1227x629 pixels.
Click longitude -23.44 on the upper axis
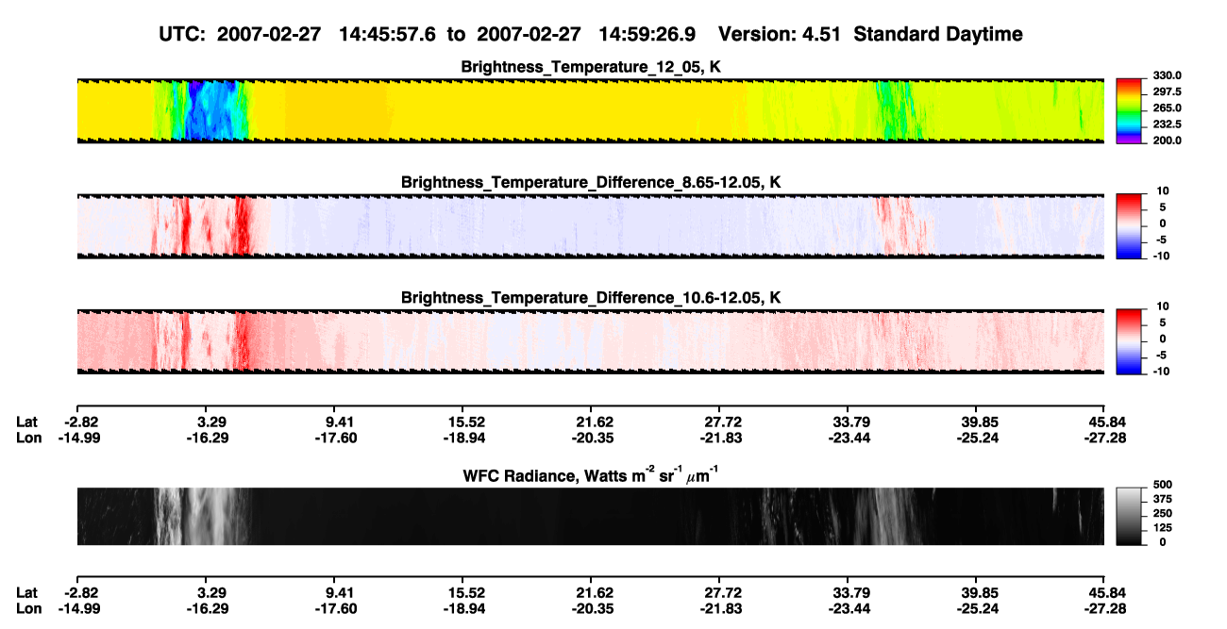(x=849, y=438)
